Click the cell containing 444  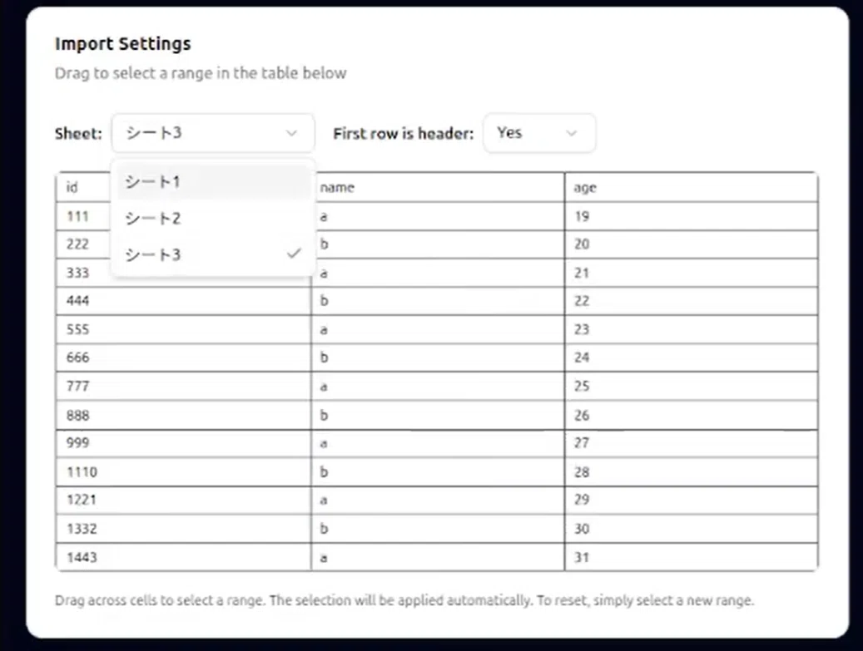(183, 301)
